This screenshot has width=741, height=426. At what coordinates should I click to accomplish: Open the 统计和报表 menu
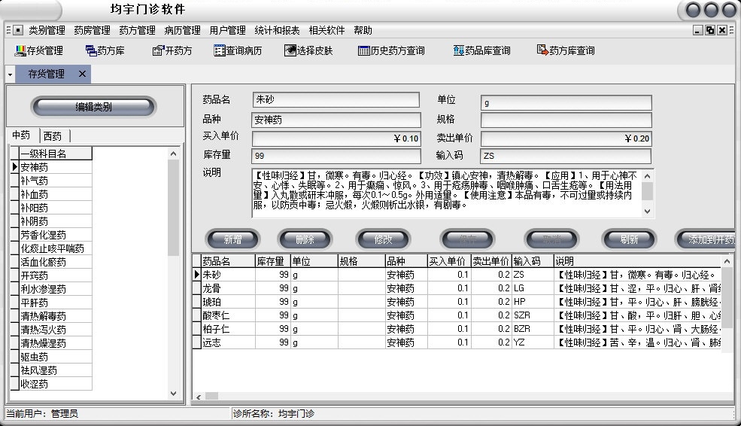[x=277, y=30]
